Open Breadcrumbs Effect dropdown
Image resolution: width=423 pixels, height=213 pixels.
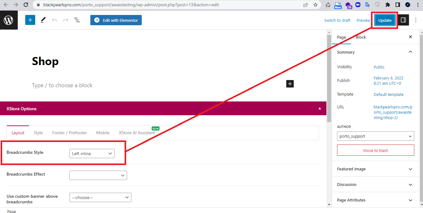[x=98, y=175]
